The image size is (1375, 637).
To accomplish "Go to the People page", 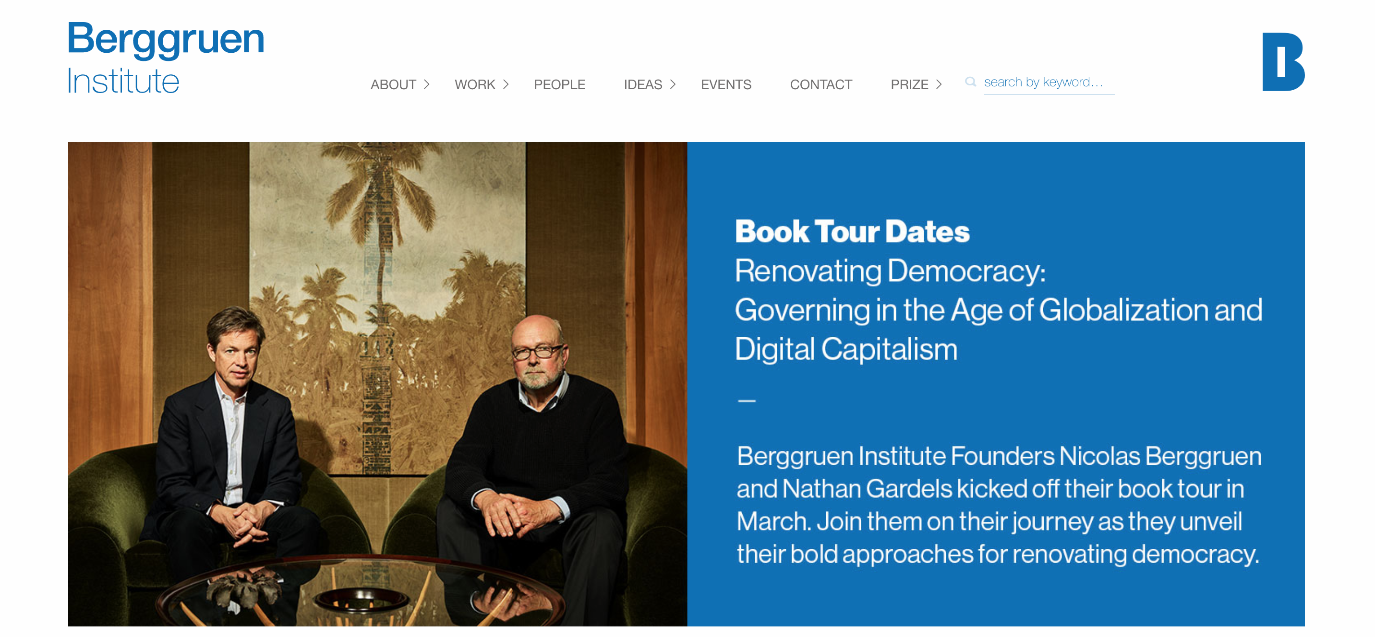I will [559, 84].
